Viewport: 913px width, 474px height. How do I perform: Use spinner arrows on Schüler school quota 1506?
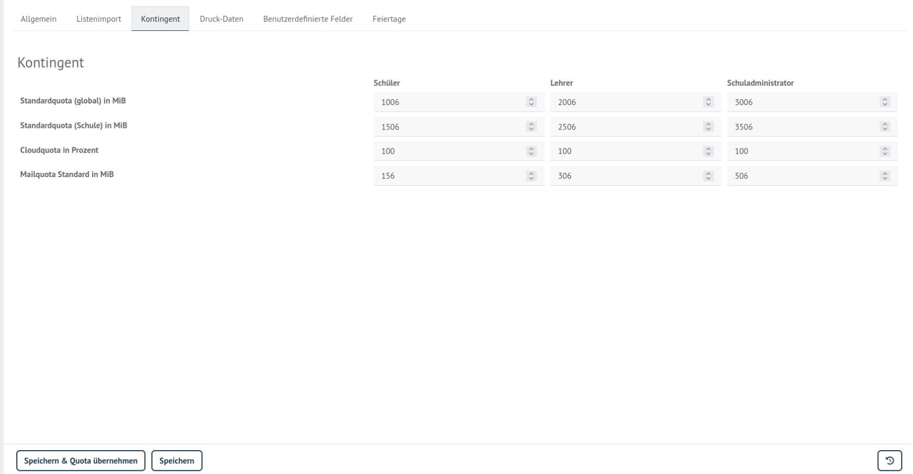tap(532, 127)
